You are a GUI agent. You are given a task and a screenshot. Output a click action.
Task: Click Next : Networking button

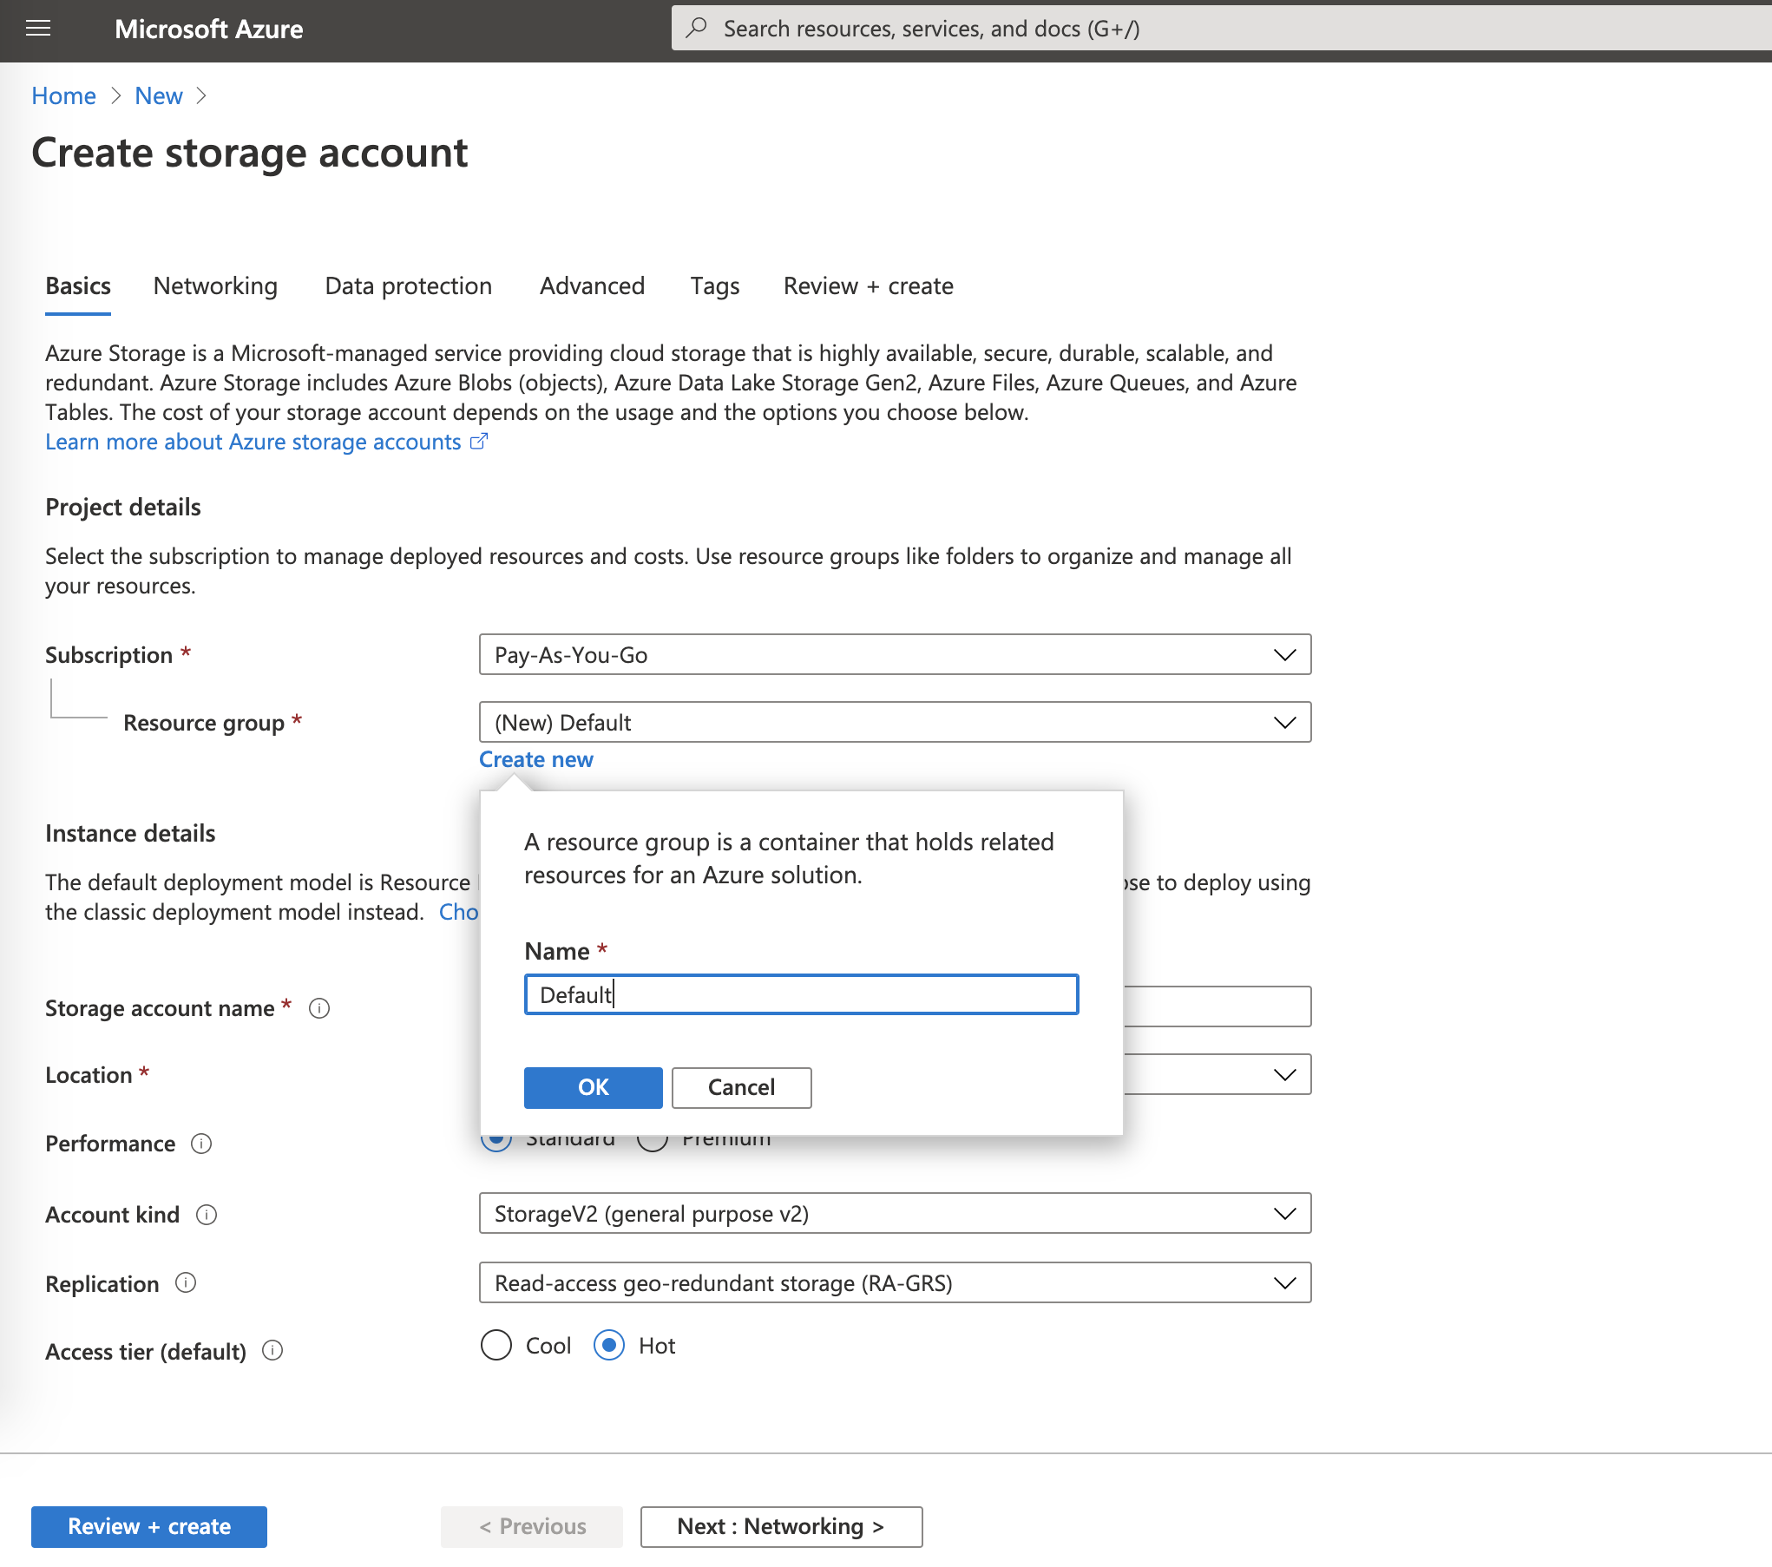(x=781, y=1526)
